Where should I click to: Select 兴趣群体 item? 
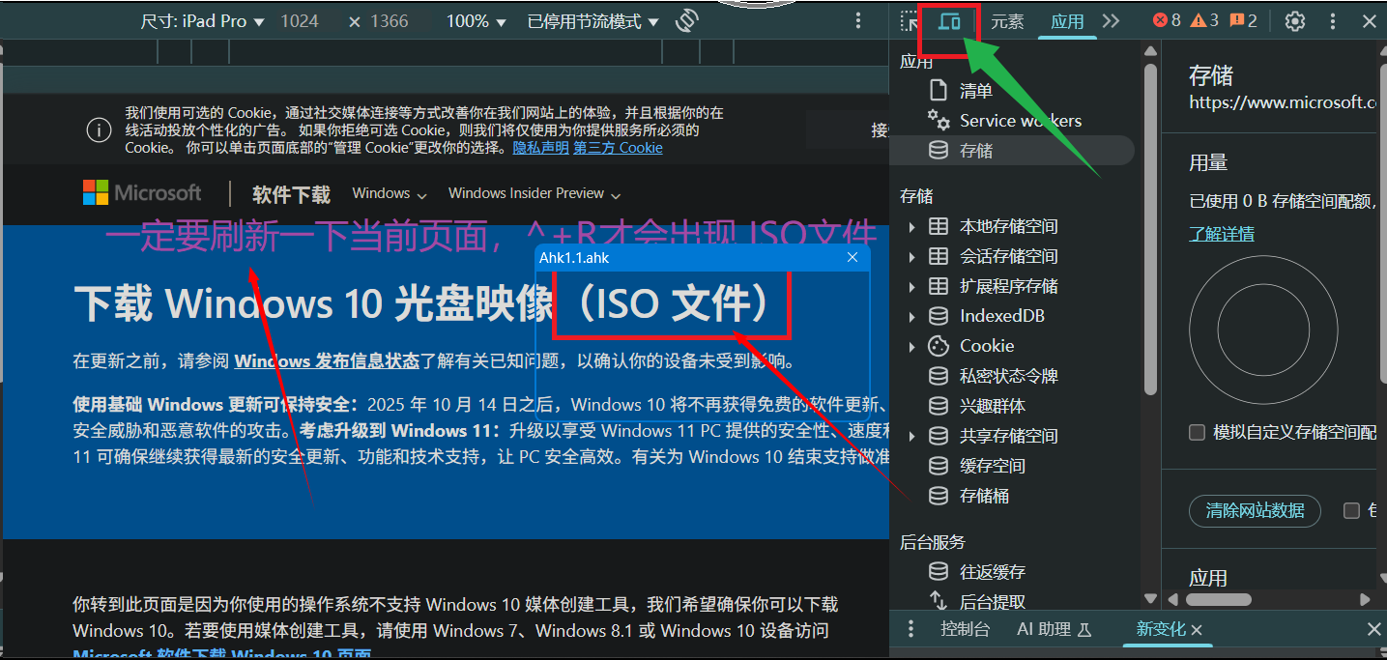pyautogui.click(x=993, y=406)
